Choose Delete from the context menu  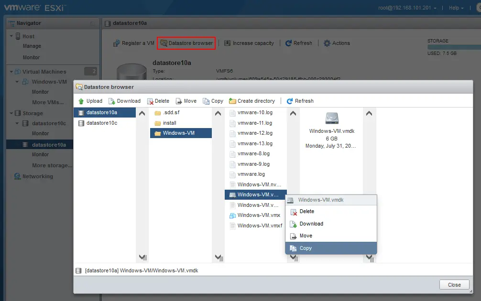(x=331, y=212)
